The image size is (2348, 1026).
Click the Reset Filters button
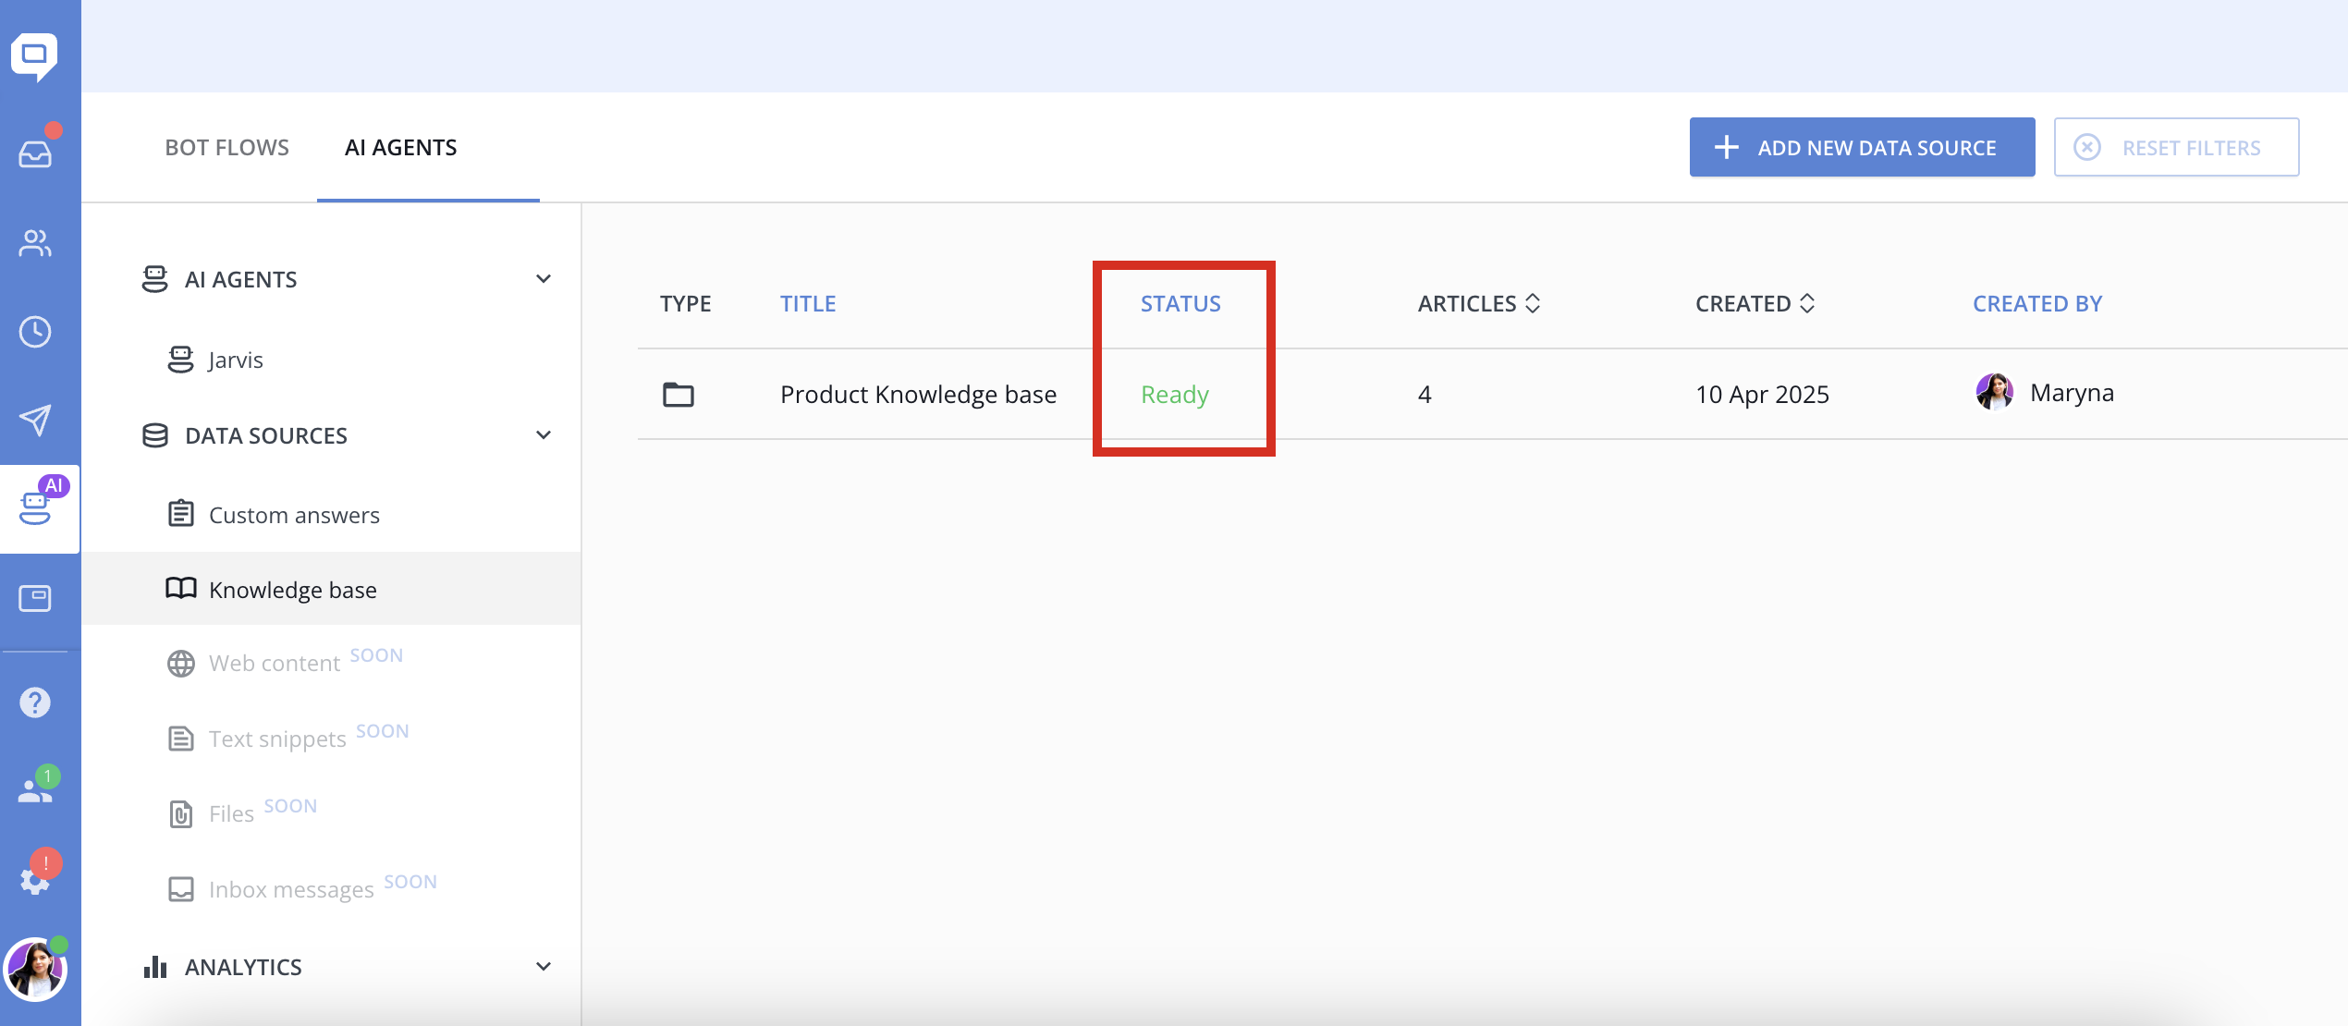click(x=2176, y=147)
